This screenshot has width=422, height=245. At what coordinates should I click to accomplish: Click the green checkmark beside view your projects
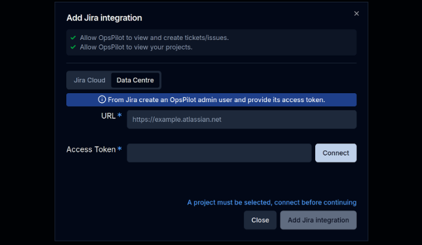click(73, 47)
